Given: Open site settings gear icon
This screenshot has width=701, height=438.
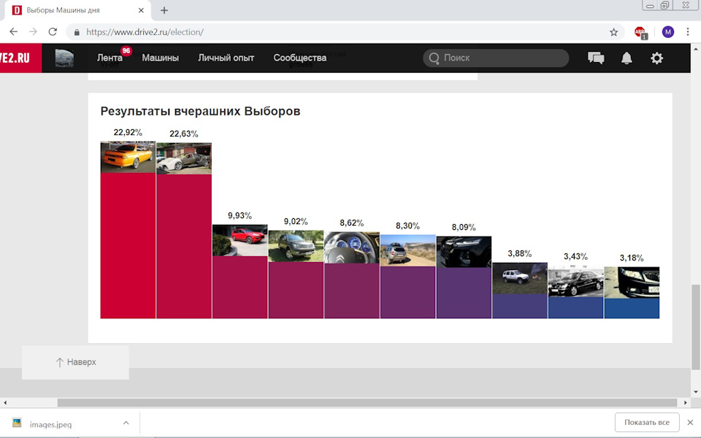Looking at the screenshot, I should tap(656, 58).
